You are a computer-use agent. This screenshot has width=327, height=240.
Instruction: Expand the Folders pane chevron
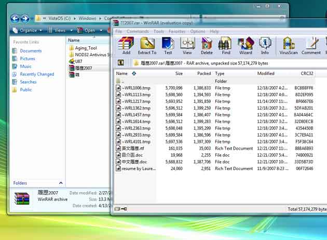click(x=61, y=183)
